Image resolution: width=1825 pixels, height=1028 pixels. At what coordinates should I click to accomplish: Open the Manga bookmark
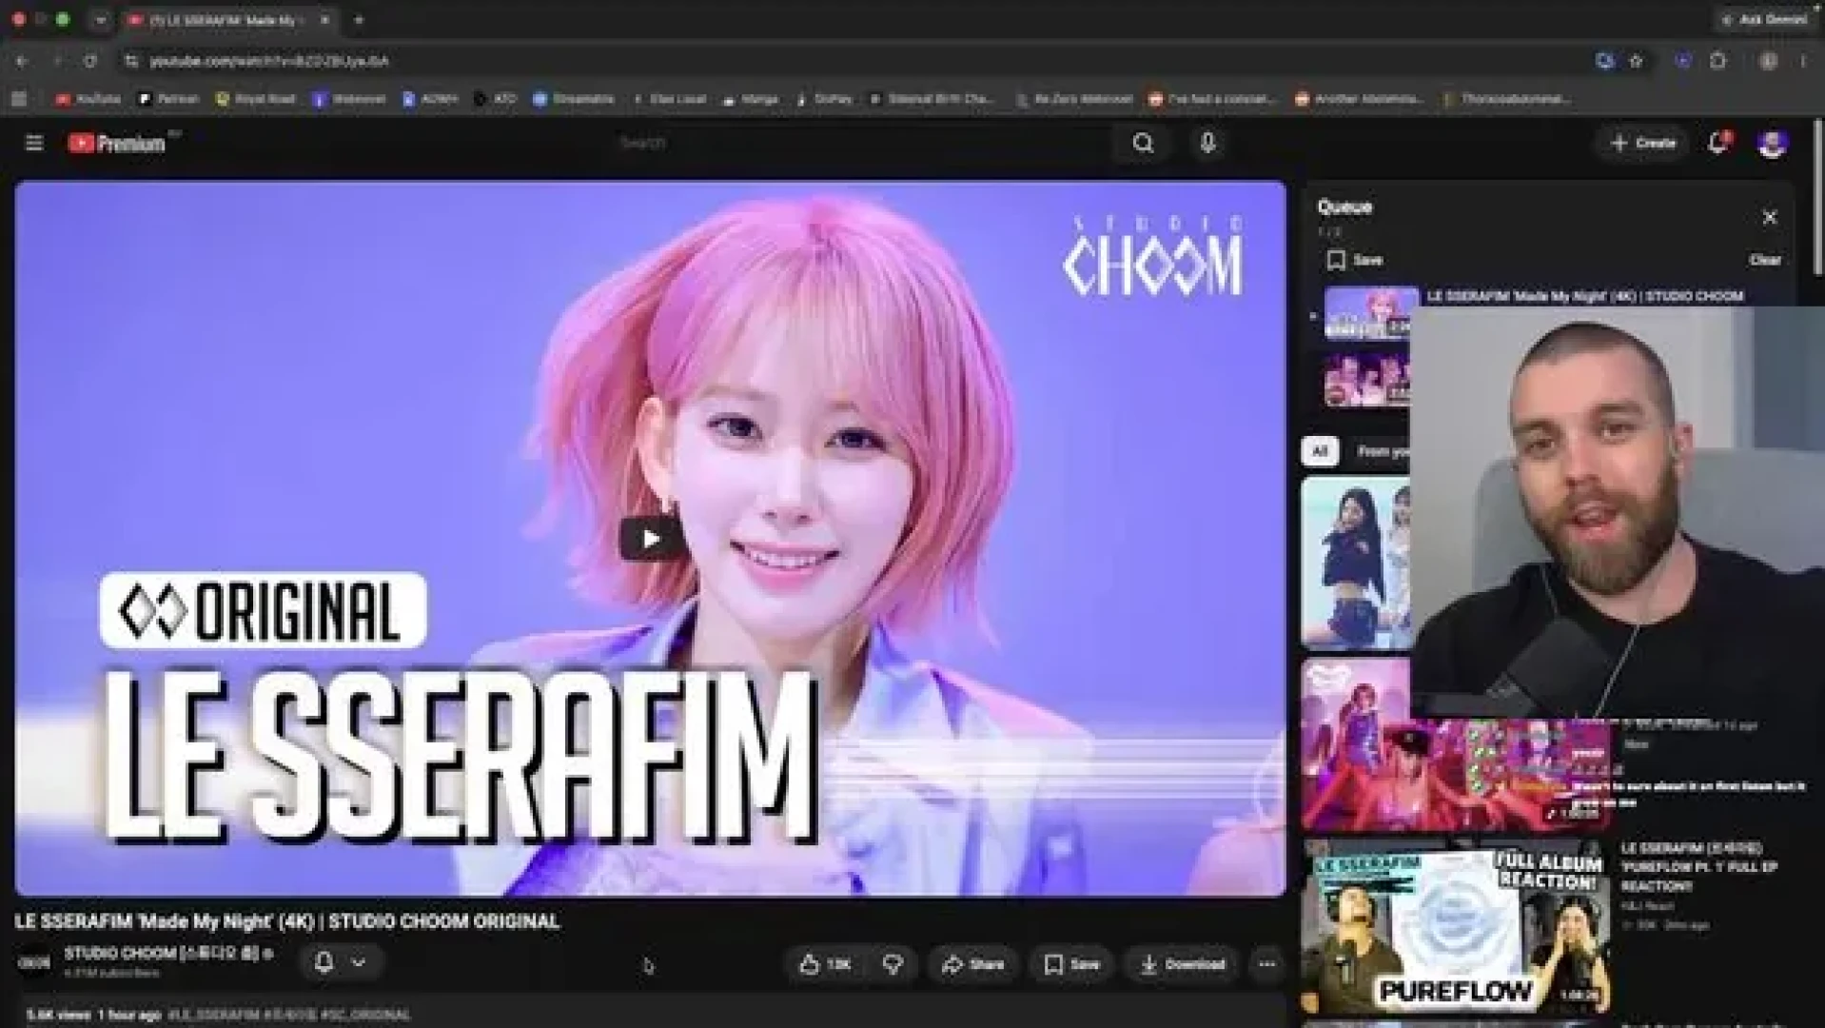[751, 99]
